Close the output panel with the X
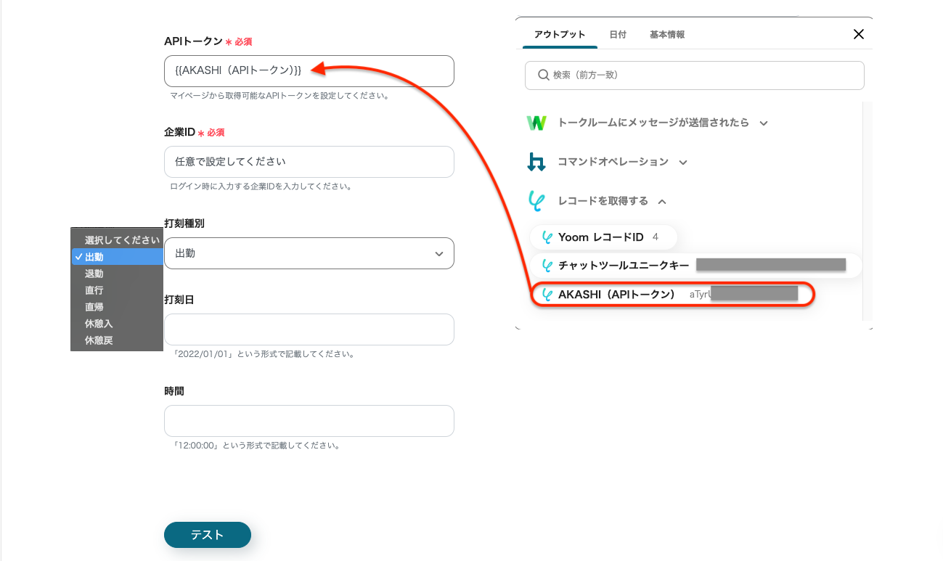The image size is (943, 561). coord(859,34)
